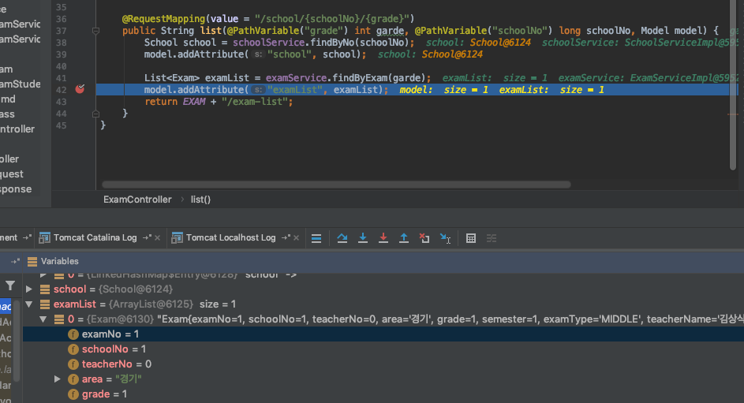Click the highlighted execution line 42
The image size is (744, 403).
point(417,90)
